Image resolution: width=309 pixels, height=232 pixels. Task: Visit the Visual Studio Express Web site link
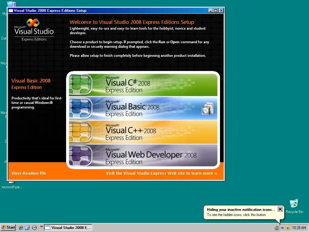click(x=161, y=173)
